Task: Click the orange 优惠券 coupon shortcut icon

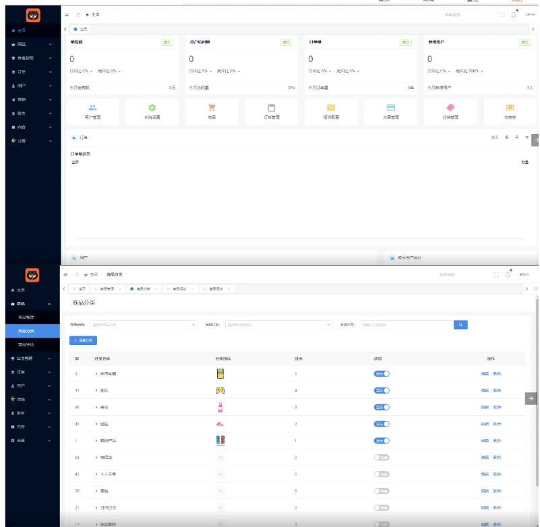Action: (x=510, y=107)
